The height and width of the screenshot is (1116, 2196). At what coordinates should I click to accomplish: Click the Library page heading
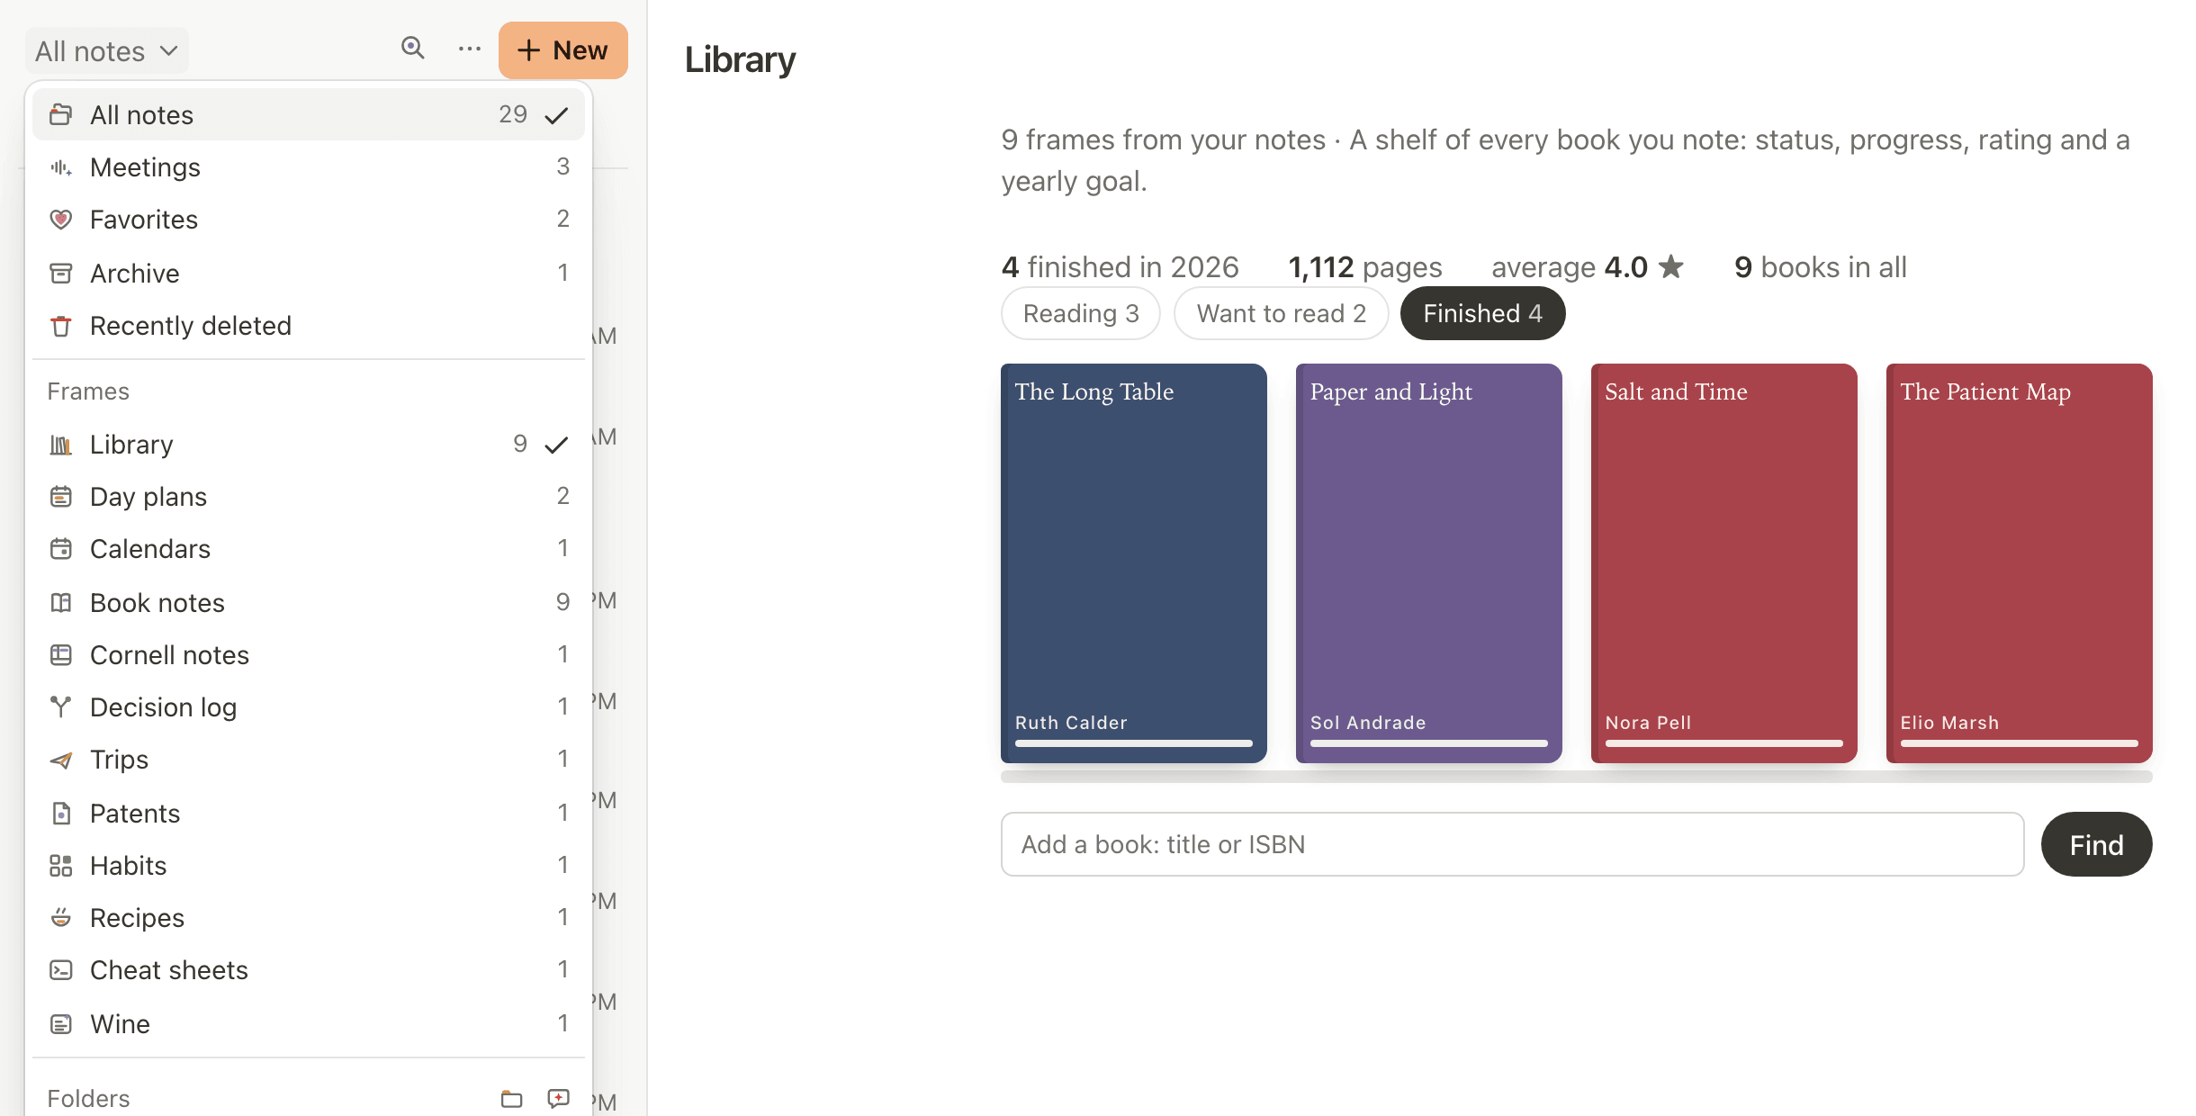coord(740,60)
